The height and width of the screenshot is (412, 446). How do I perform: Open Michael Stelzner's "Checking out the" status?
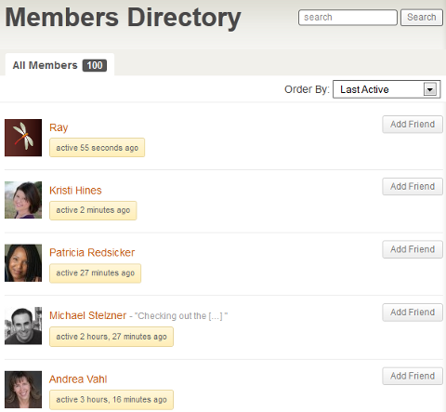181,316
